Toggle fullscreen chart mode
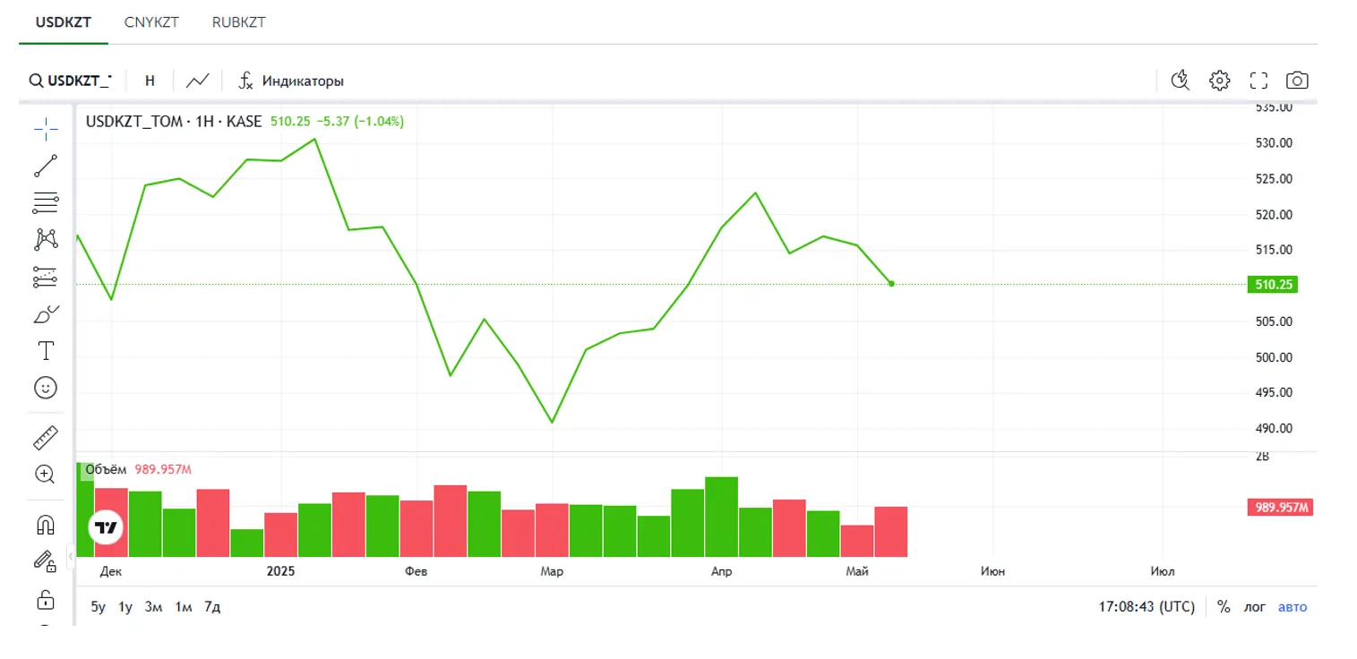 point(1258,81)
